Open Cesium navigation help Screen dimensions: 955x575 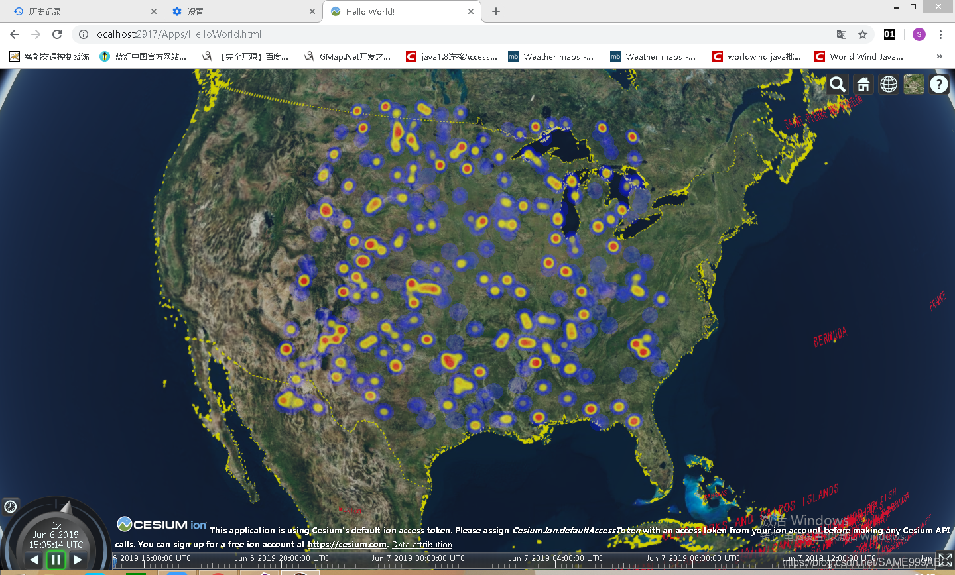tap(940, 84)
